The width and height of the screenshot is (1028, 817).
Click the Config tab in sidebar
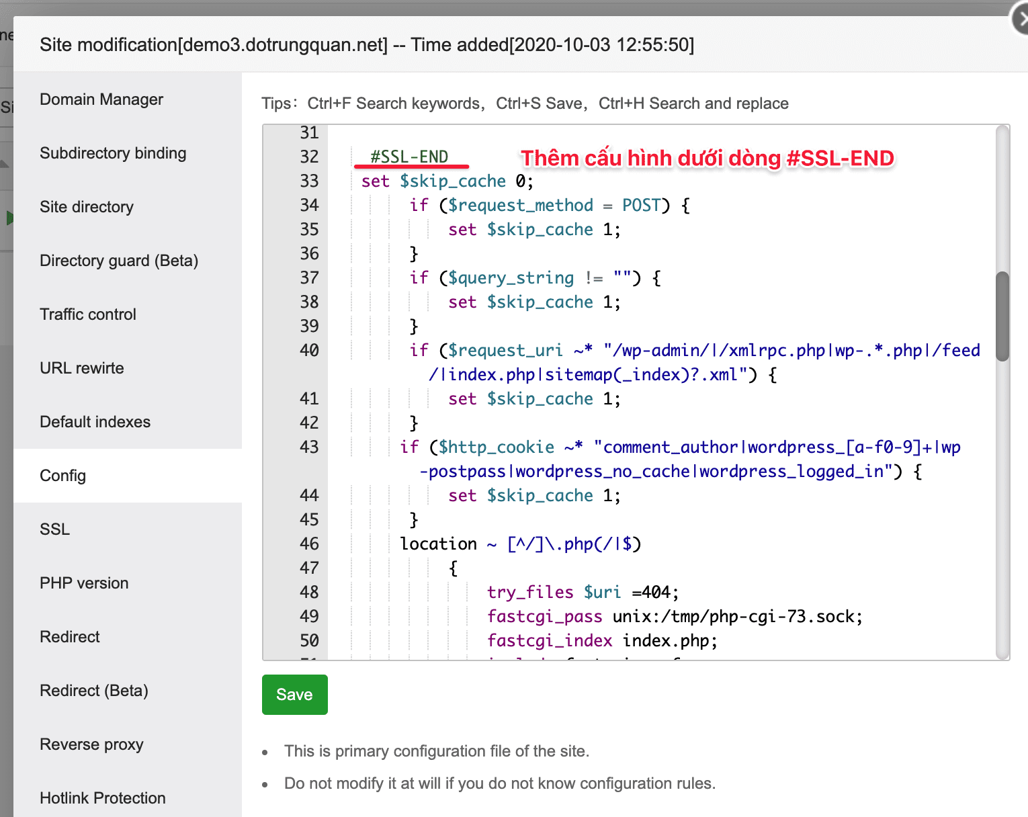click(x=63, y=476)
